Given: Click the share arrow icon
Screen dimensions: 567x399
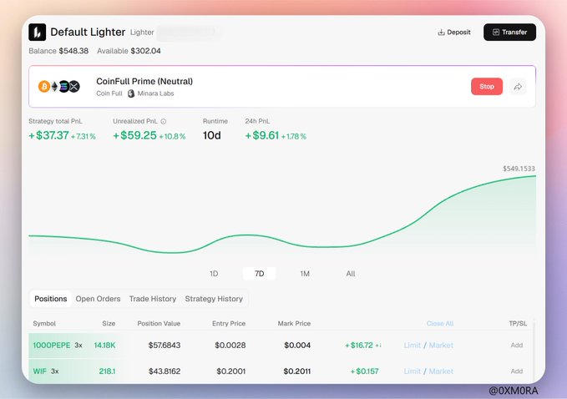Looking at the screenshot, I should coord(518,87).
